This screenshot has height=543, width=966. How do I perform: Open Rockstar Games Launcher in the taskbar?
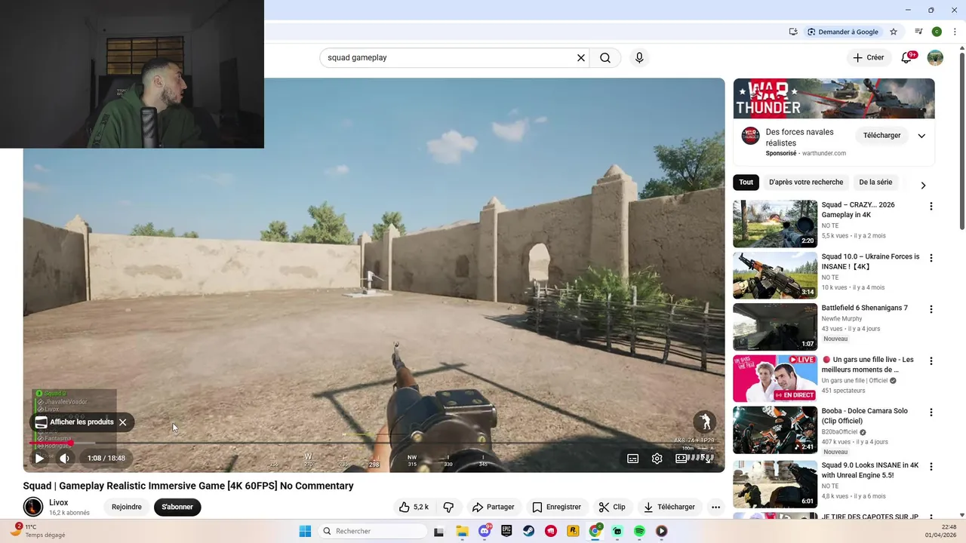click(573, 531)
